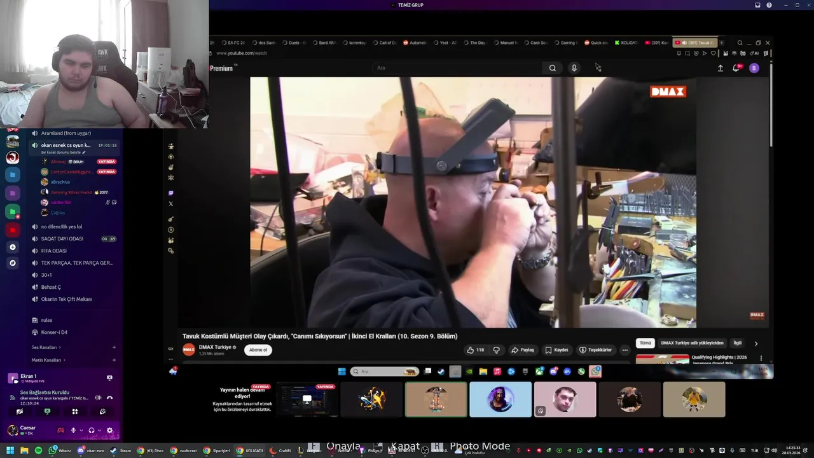Open Discord user settings gear
The image size is (814, 458).
pyautogui.click(x=109, y=431)
